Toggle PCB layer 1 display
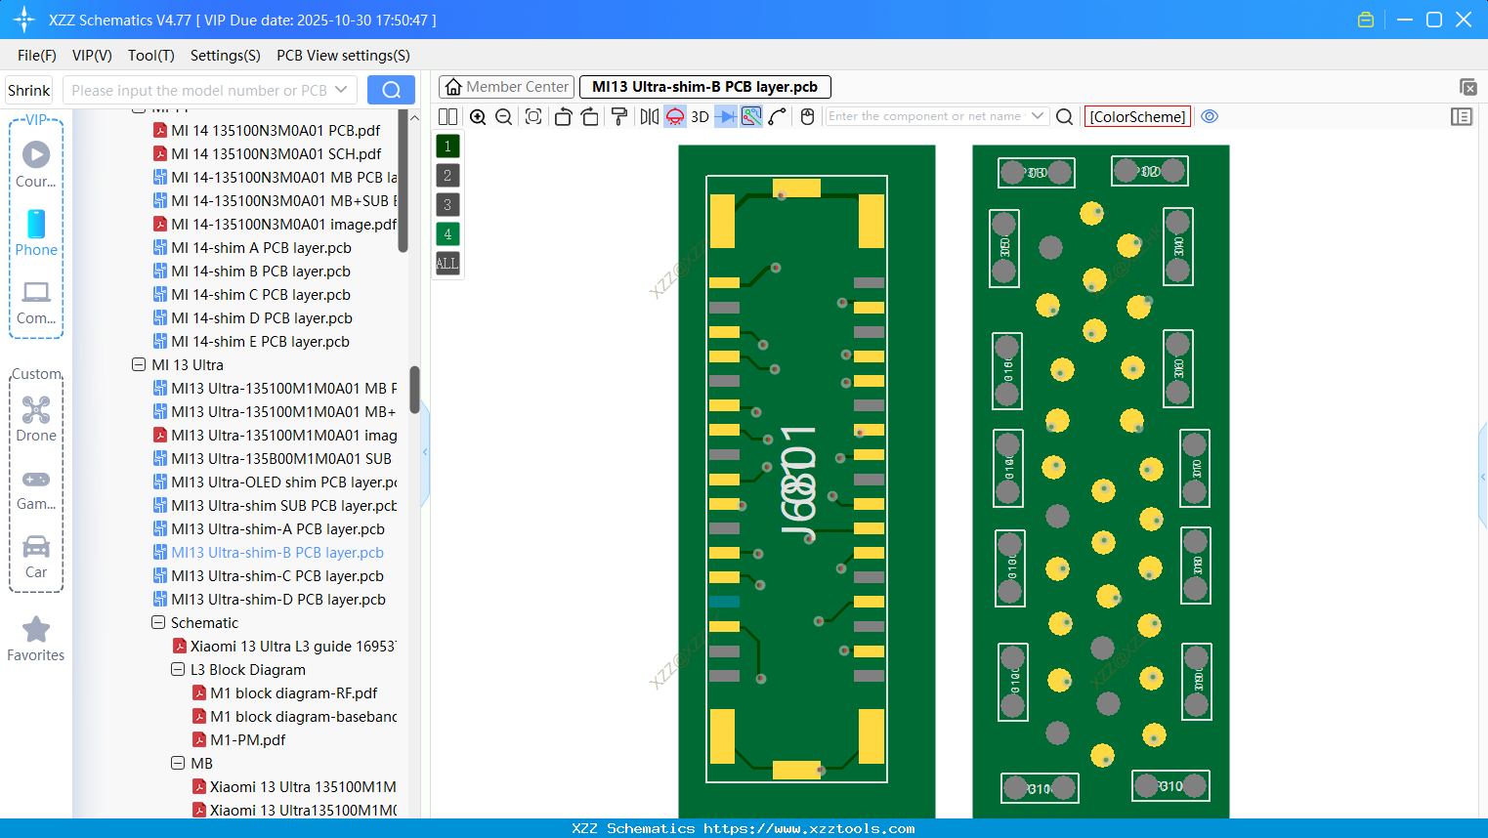Image resolution: width=1488 pixels, height=838 pixels. (447, 146)
